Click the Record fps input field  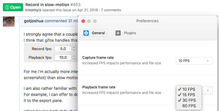click(x=63, y=49)
